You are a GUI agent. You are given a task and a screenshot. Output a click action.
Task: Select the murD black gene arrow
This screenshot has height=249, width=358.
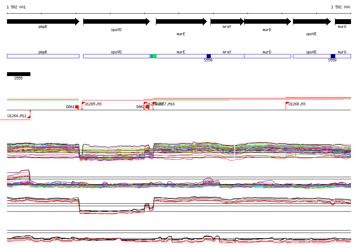pyautogui.click(x=267, y=22)
